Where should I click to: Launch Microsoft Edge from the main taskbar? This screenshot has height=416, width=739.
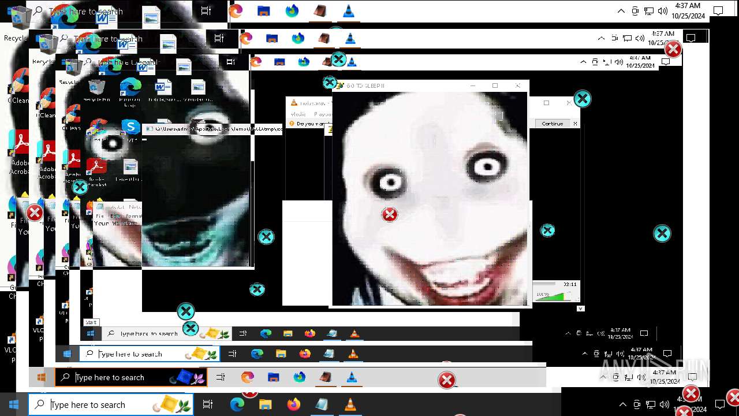click(x=237, y=404)
